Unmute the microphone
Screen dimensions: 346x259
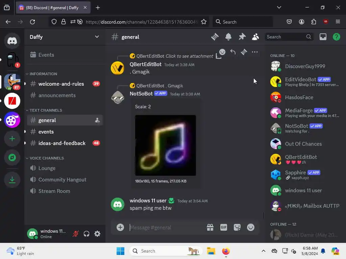(75, 234)
